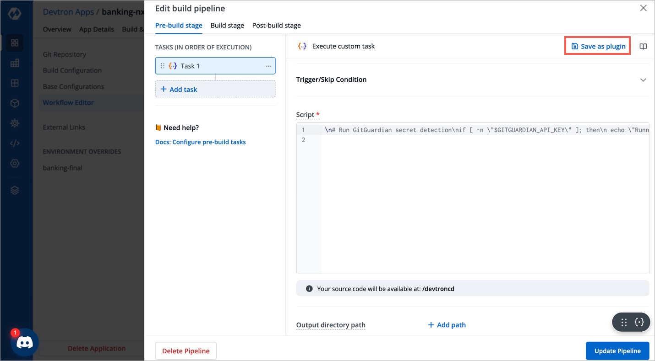
Task: Select the code </> sidebar icon
Action: pyautogui.click(x=14, y=143)
